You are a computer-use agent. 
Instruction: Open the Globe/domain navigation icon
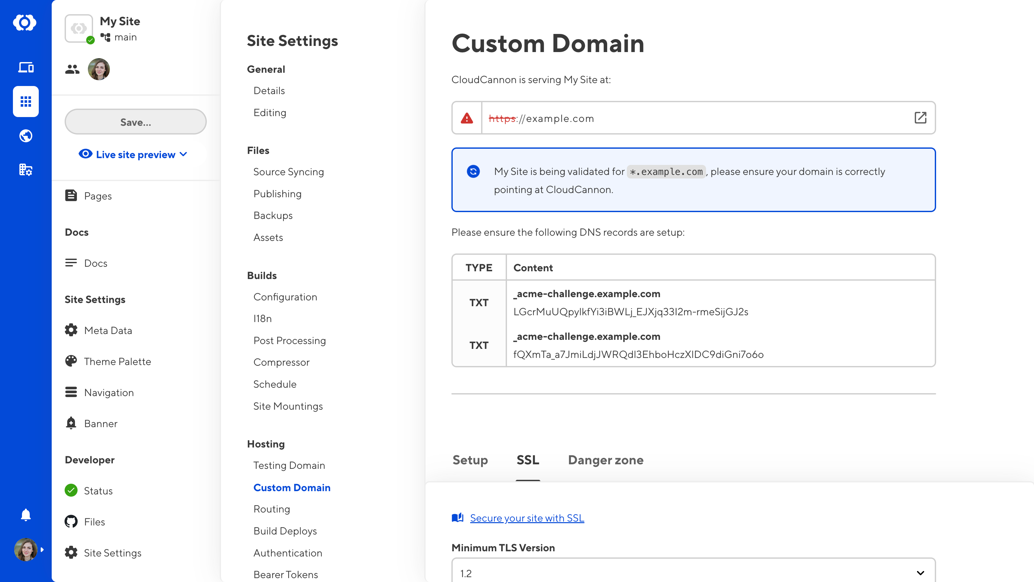click(x=26, y=136)
